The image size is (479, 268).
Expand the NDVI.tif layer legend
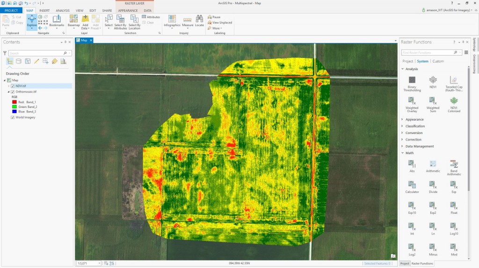coord(8,86)
